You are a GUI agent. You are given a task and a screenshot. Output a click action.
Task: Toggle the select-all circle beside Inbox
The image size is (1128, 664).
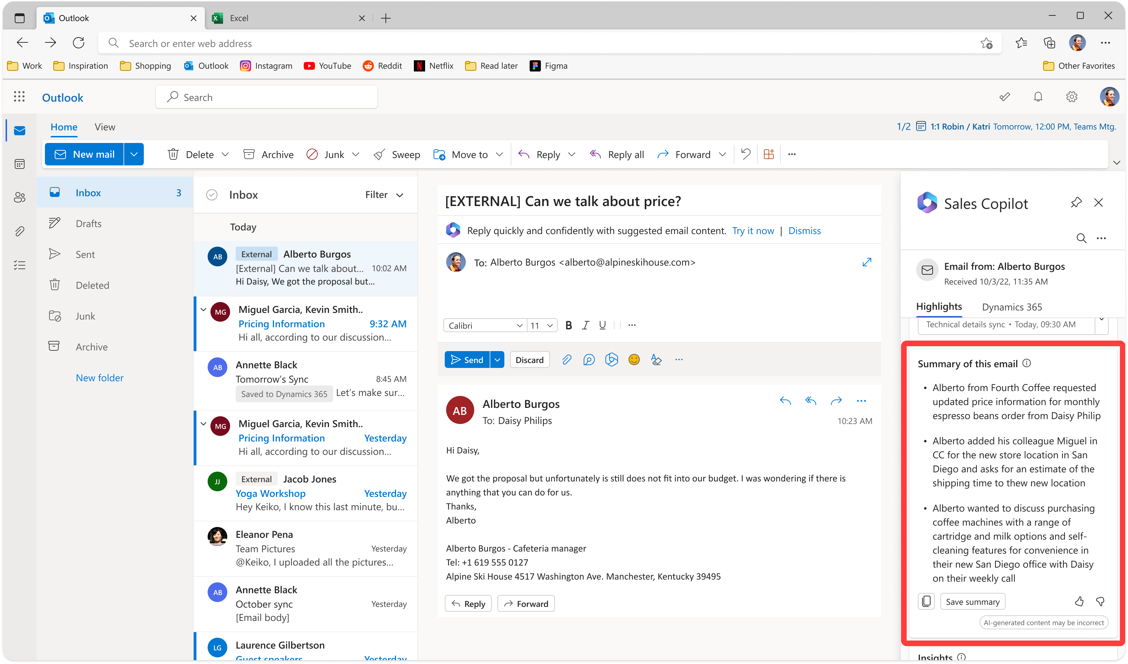click(212, 194)
